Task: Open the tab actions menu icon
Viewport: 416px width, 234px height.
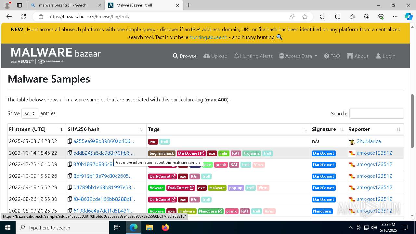Action: click(19, 5)
